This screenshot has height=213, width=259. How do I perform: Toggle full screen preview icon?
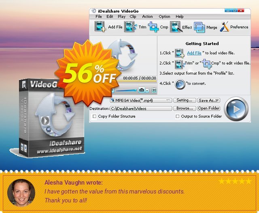tap(154, 90)
